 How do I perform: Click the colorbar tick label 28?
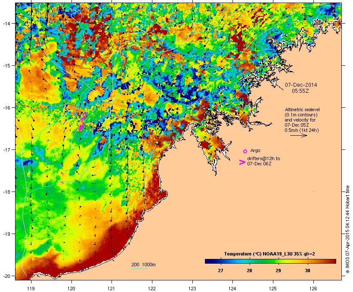(249, 271)
